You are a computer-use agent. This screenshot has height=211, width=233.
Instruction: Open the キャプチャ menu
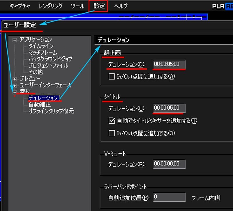click(20, 6)
